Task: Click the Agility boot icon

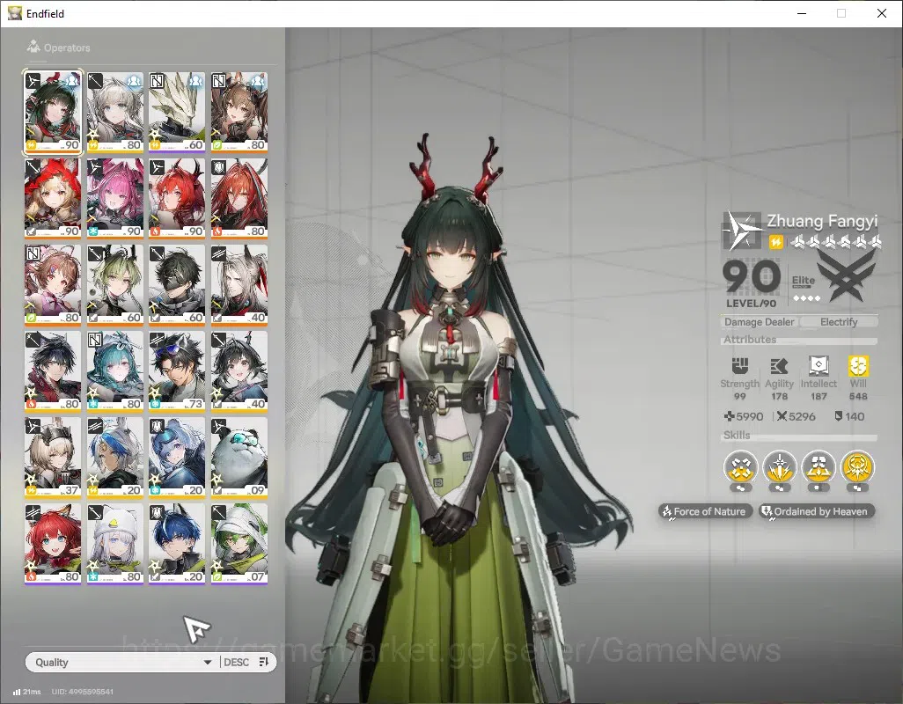Action: click(779, 365)
